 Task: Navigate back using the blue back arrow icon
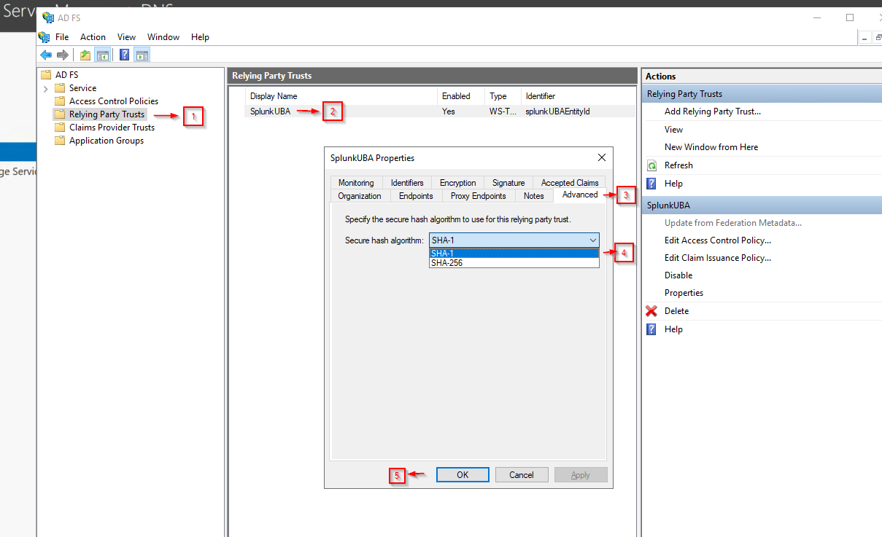pyautogui.click(x=45, y=54)
